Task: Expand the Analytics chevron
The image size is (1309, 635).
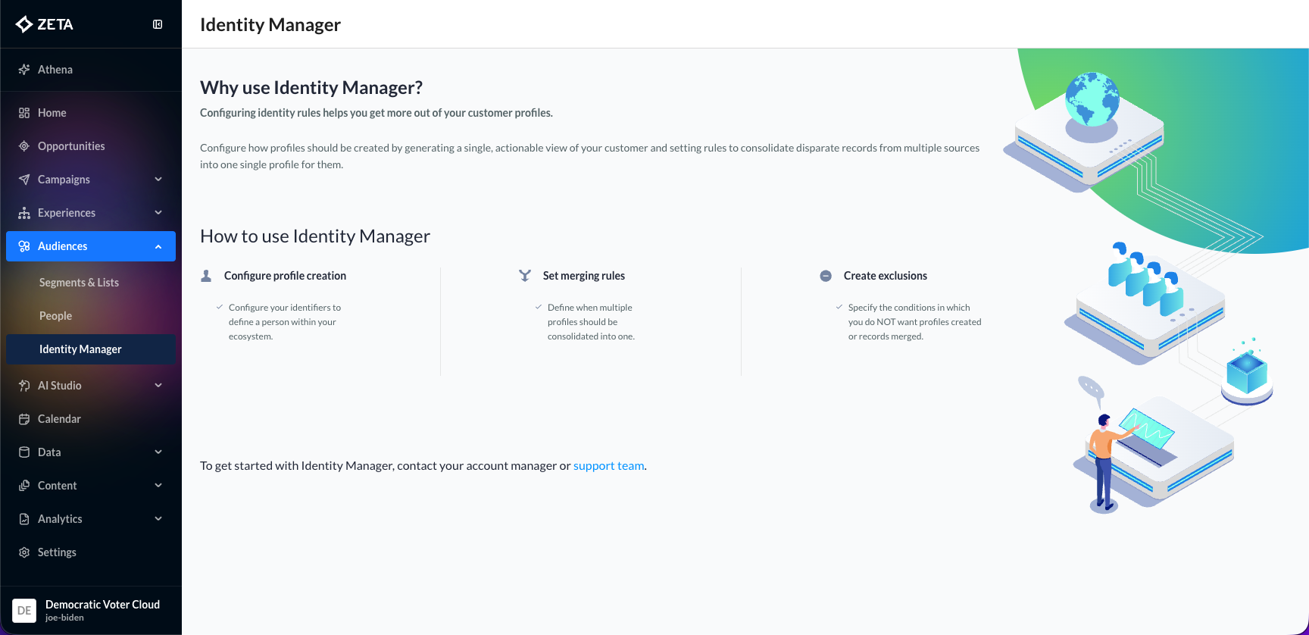Action: coord(158,519)
